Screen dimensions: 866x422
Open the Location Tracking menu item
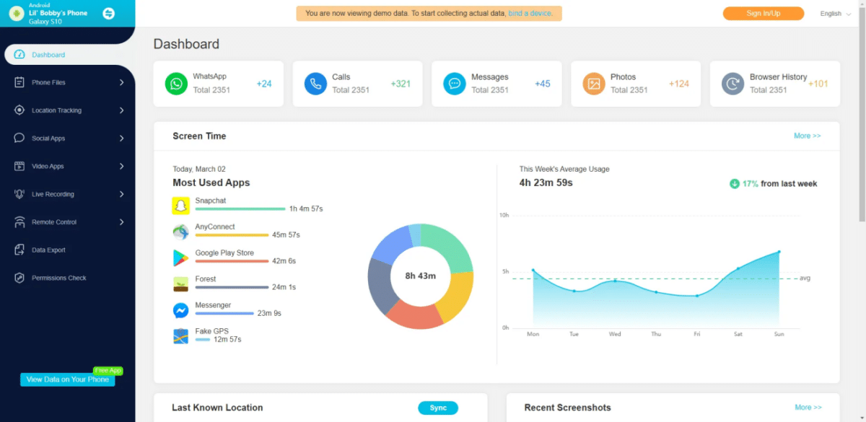point(67,110)
